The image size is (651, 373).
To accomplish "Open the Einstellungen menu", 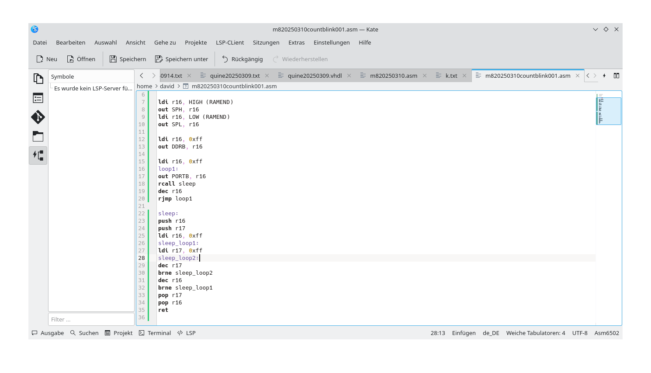I will click(332, 42).
